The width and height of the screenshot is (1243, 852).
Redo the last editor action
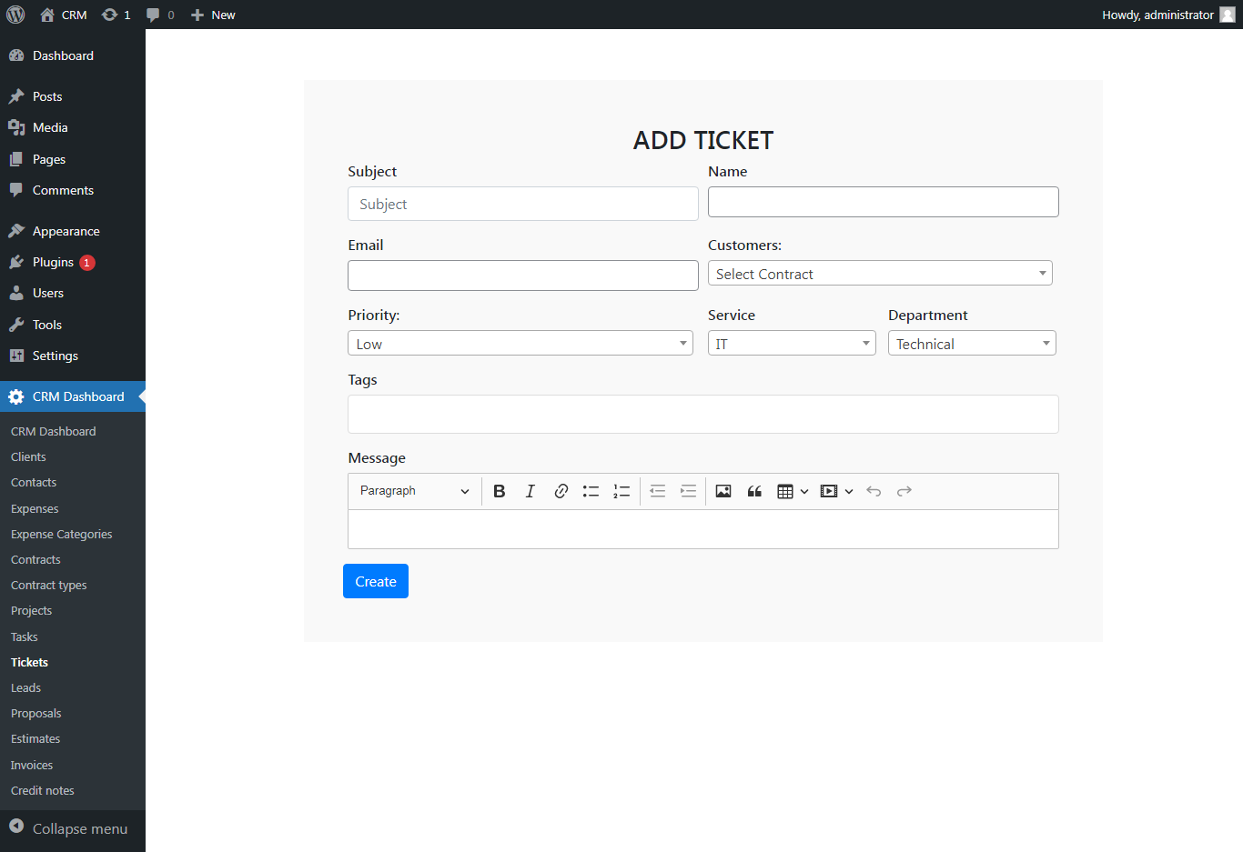904,490
